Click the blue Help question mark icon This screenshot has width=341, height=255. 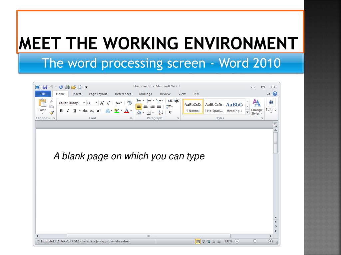(275, 94)
